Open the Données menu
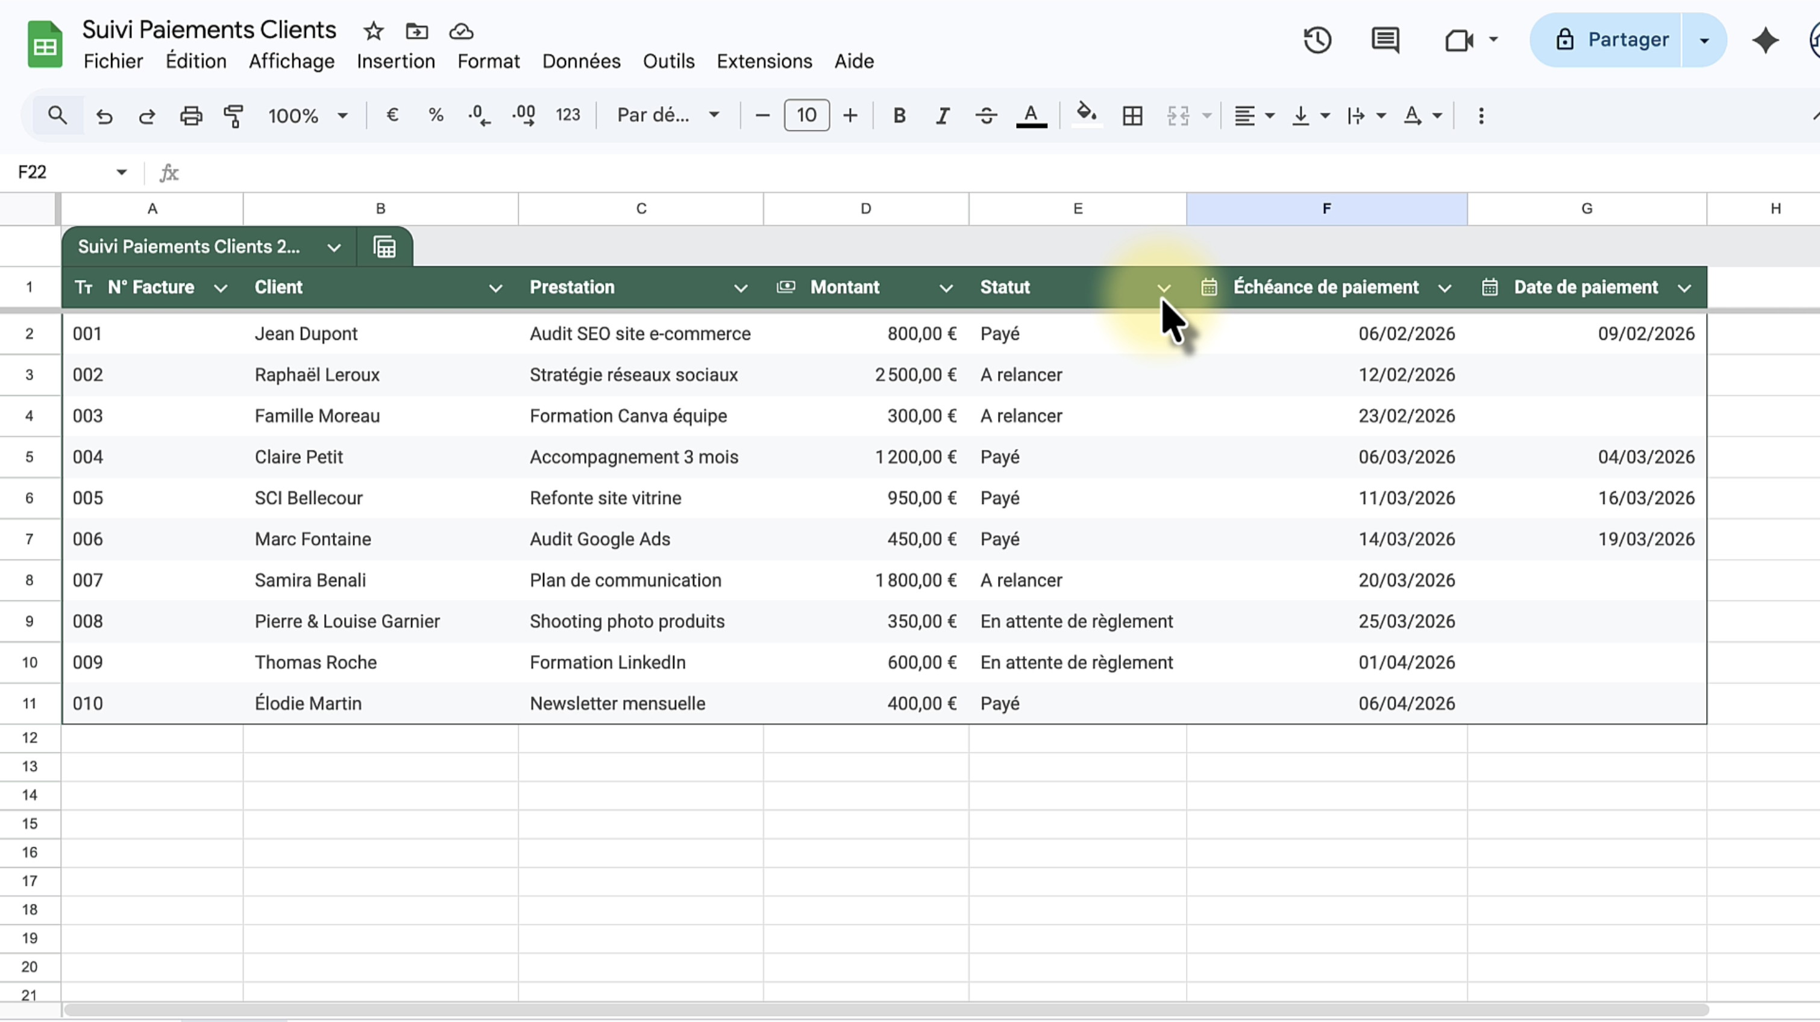The width and height of the screenshot is (1820, 1022). pos(581,61)
